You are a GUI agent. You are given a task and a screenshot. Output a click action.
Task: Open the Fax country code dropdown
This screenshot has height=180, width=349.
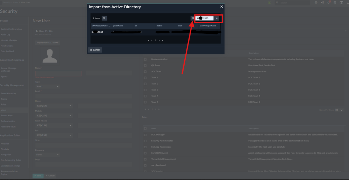54,135
